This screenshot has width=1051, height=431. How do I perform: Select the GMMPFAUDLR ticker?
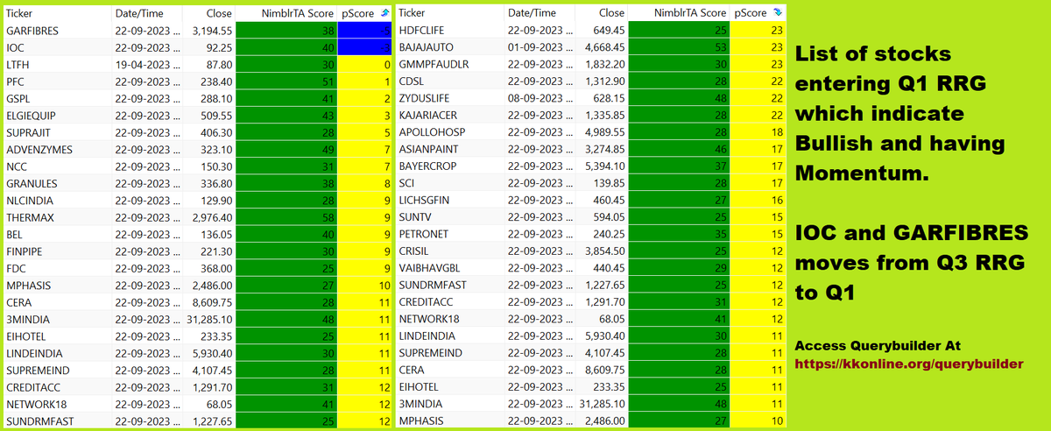(x=434, y=64)
